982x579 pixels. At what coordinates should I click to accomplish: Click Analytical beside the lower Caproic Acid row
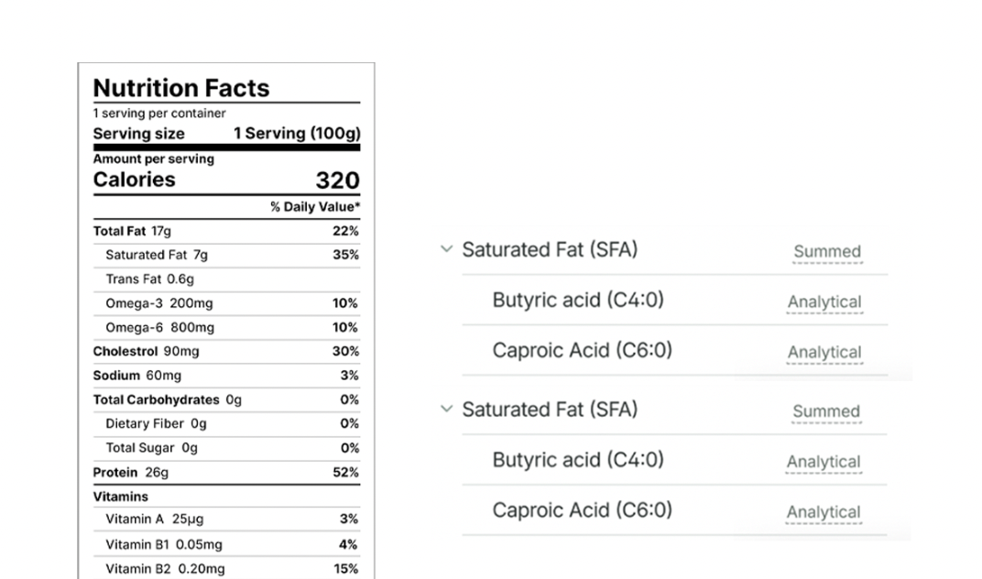coord(824,512)
